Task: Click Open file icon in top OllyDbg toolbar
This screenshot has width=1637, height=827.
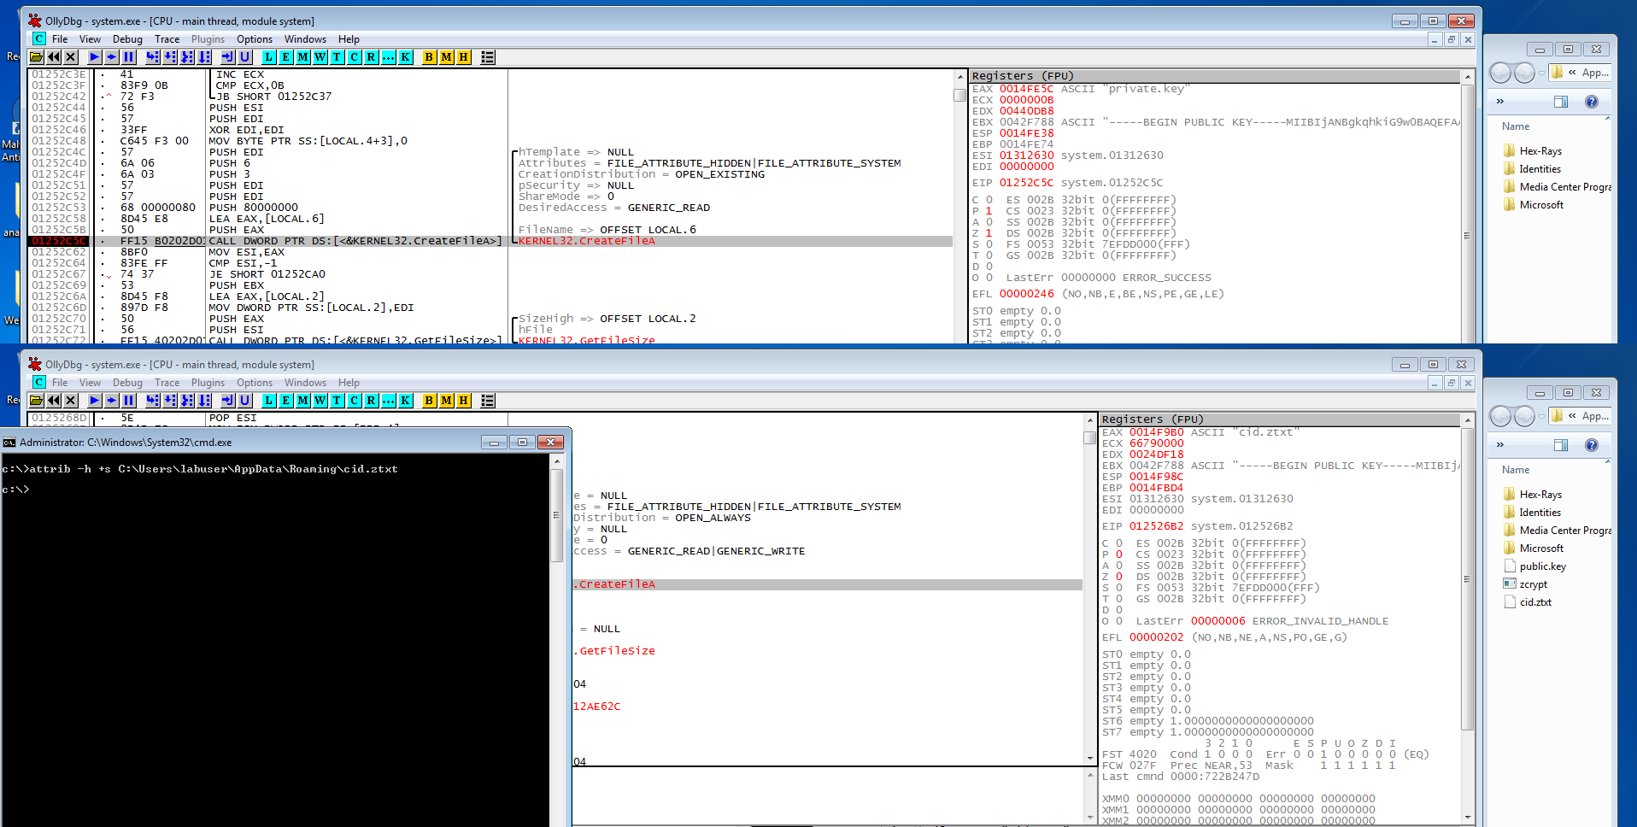Action: pyautogui.click(x=36, y=57)
